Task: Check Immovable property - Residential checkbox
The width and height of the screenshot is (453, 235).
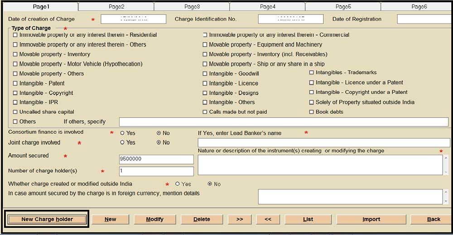Action: 15,35
